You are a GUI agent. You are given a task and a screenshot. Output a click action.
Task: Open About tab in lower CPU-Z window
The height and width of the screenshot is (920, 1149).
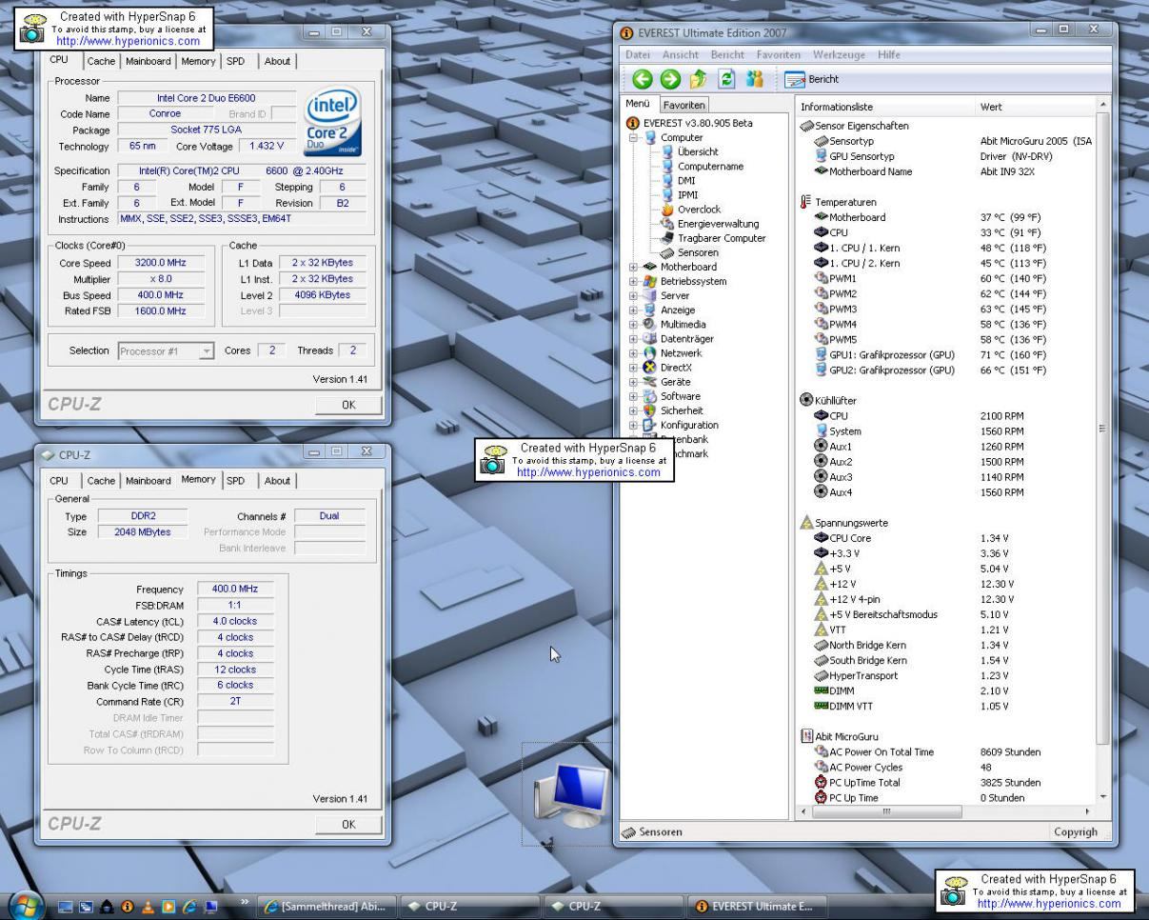277,481
